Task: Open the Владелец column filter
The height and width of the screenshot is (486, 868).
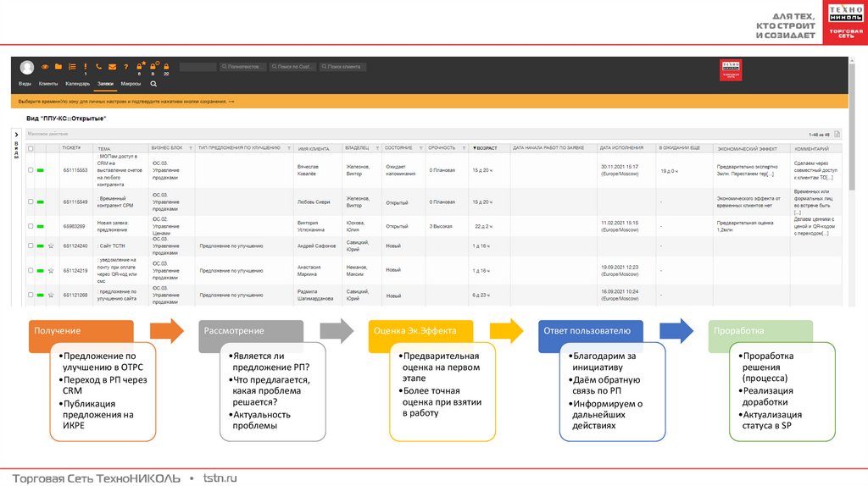Action: [x=377, y=148]
